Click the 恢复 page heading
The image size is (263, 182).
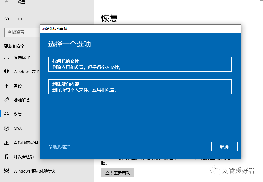click(109, 18)
